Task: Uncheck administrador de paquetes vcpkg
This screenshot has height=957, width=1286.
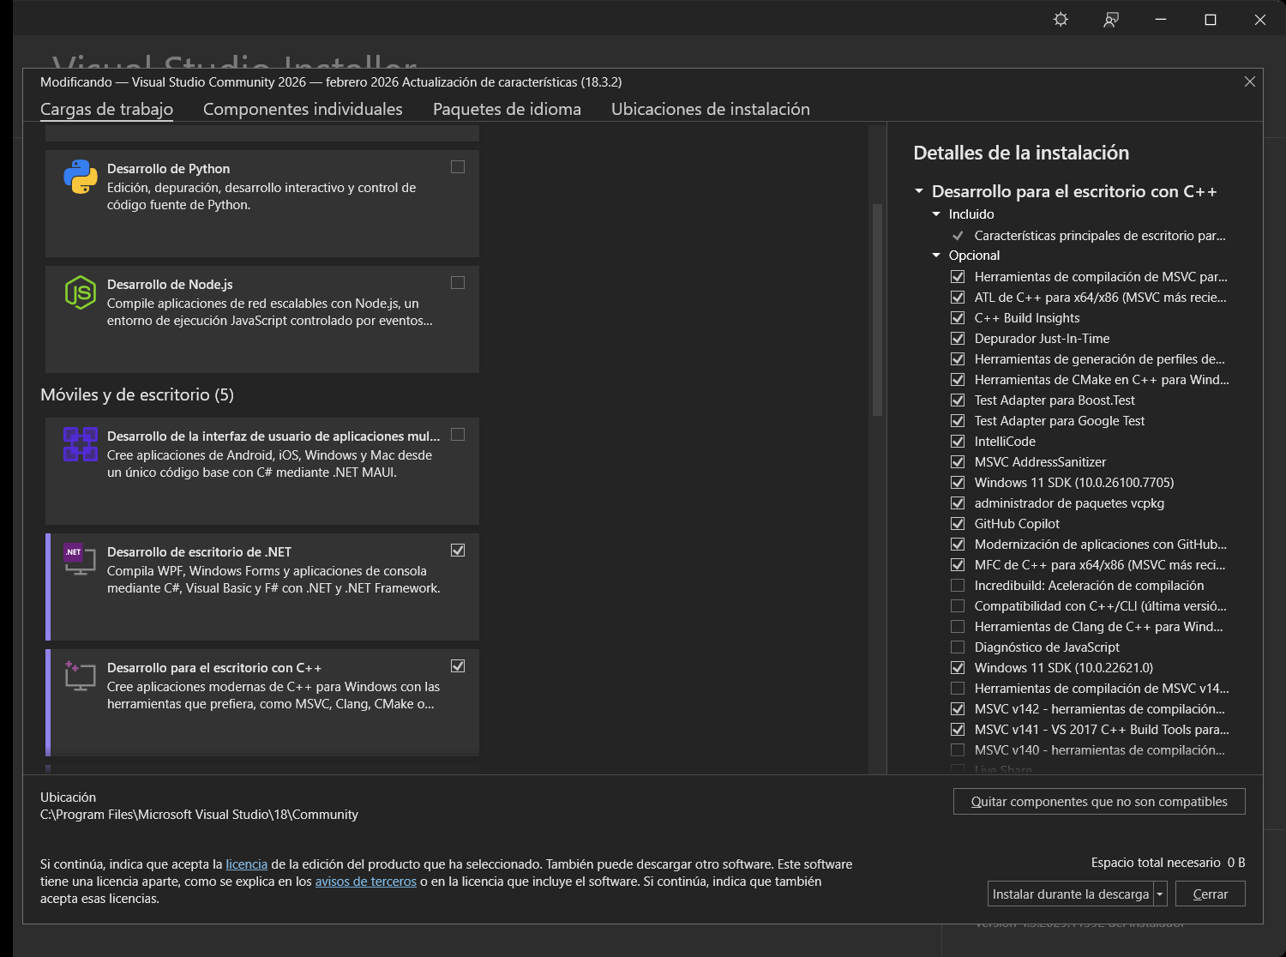Action: pos(958,503)
